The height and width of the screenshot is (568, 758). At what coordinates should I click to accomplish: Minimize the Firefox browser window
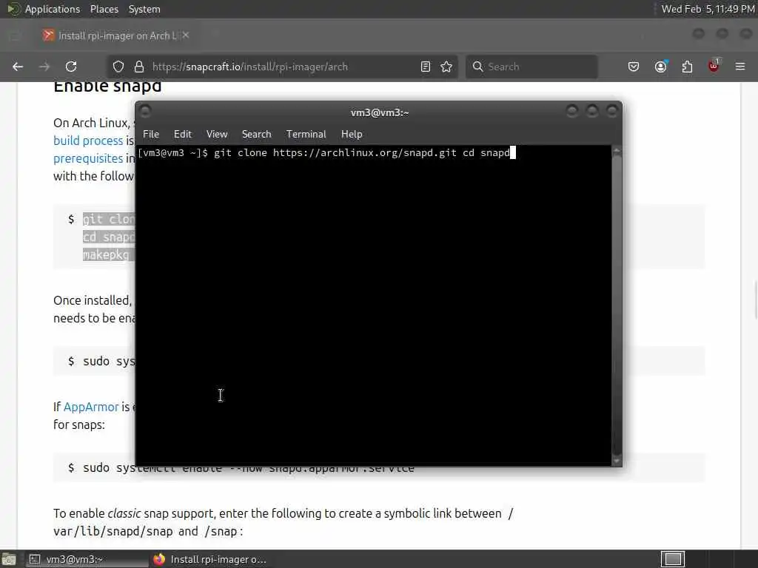point(699,33)
